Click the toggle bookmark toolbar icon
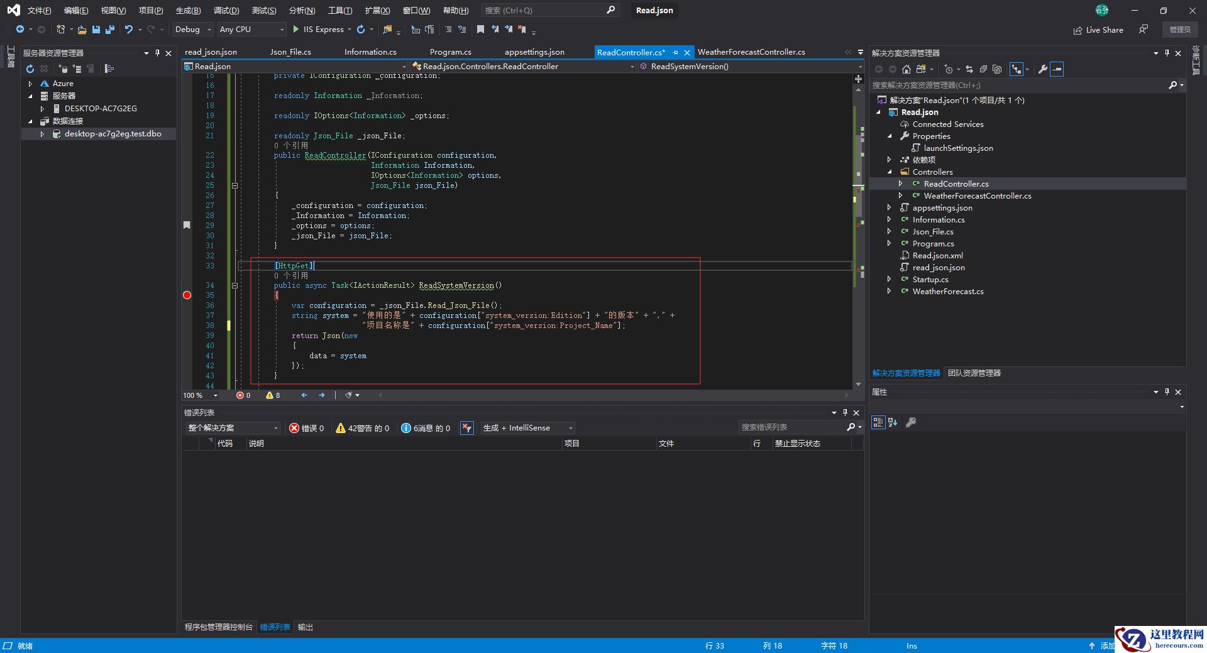The height and width of the screenshot is (653, 1207). pyautogui.click(x=480, y=30)
